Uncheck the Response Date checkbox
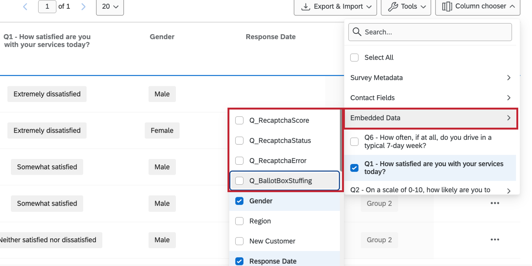 click(x=239, y=261)
